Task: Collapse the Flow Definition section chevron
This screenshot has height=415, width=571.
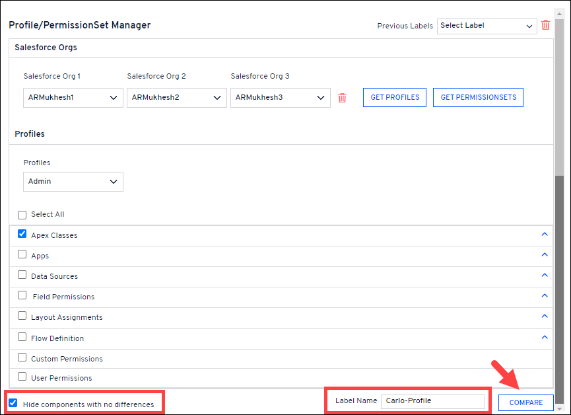Action: pos(545,337)
